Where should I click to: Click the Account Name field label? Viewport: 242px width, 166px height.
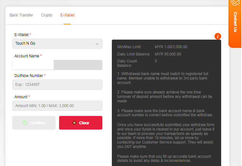point(27,56)
